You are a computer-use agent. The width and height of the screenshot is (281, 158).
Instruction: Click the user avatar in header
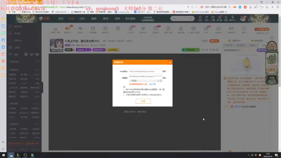[x=243, y=18]
